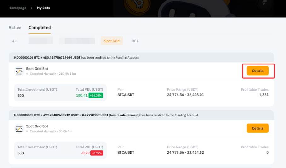
Task: Choose the All filter
Action: [14, 41]
